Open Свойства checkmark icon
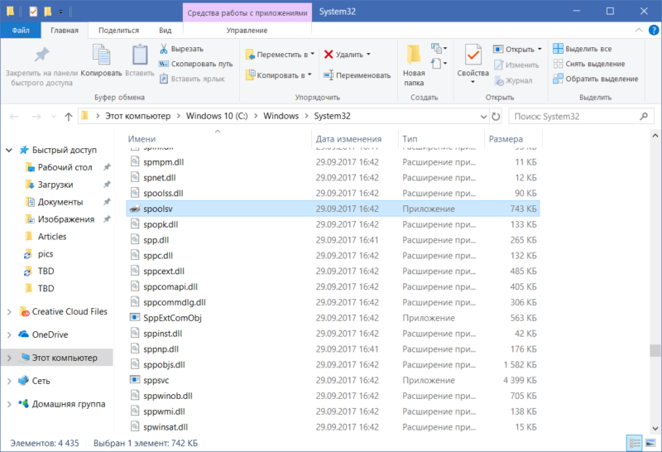 coord(473,55)
